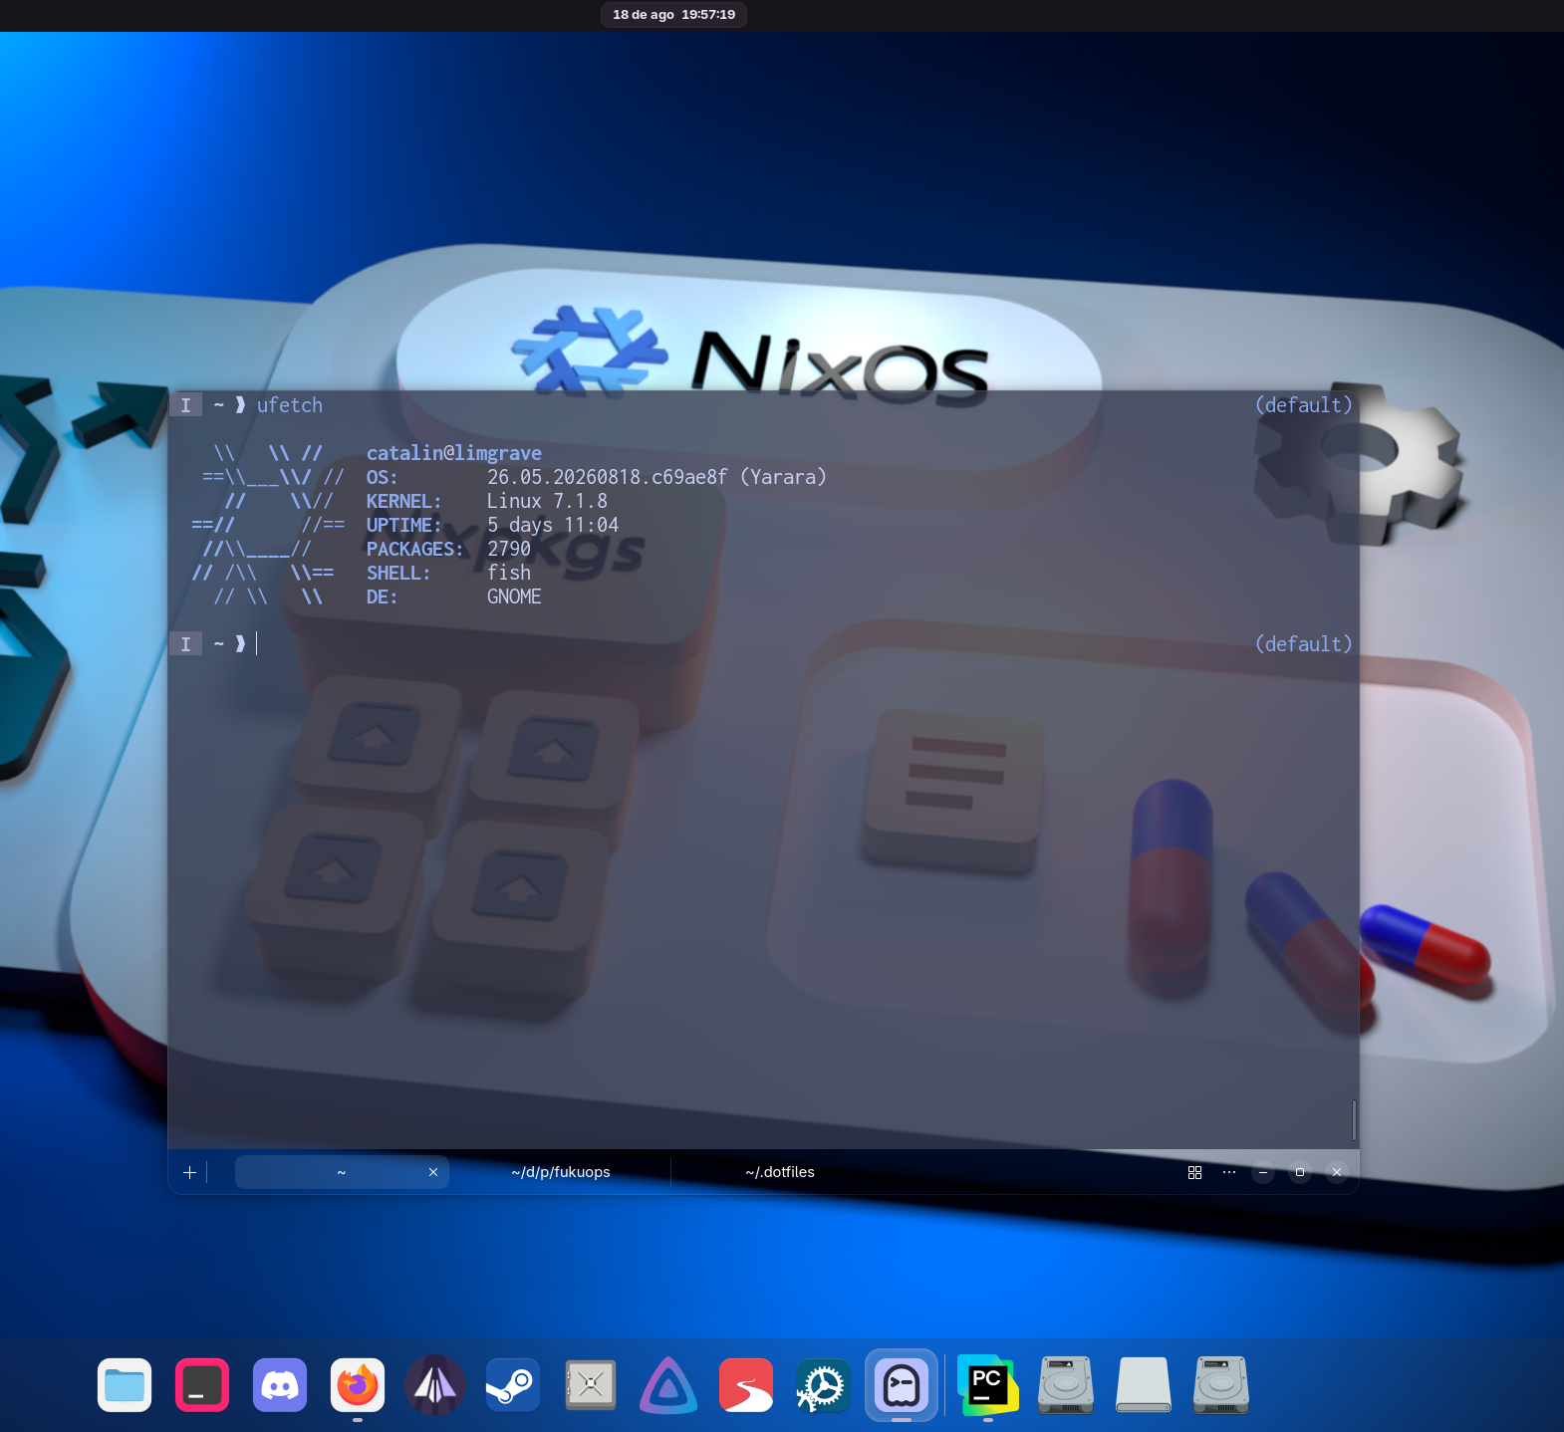Click the 'catalin@limgrave' host line
This screenshot has height=1432, width=1564.
coord(454,453)
